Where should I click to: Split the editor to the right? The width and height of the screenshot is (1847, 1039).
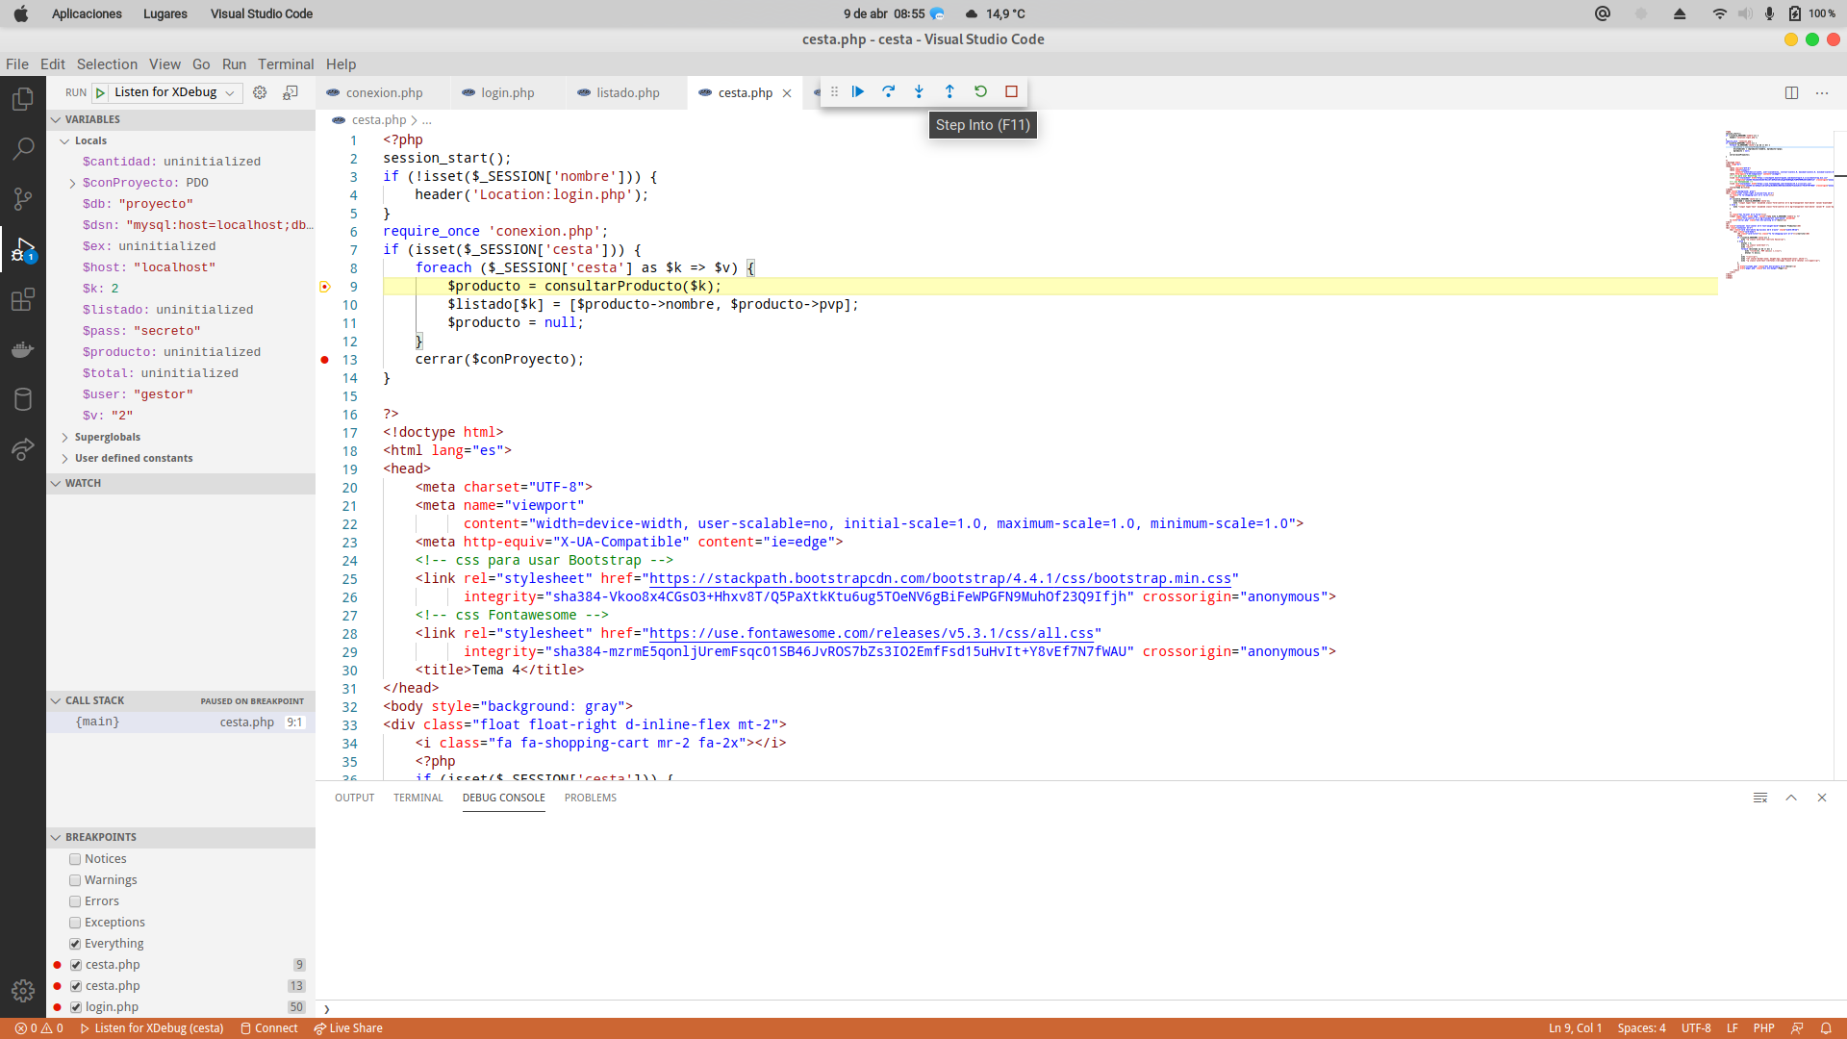pos(1791,93)
